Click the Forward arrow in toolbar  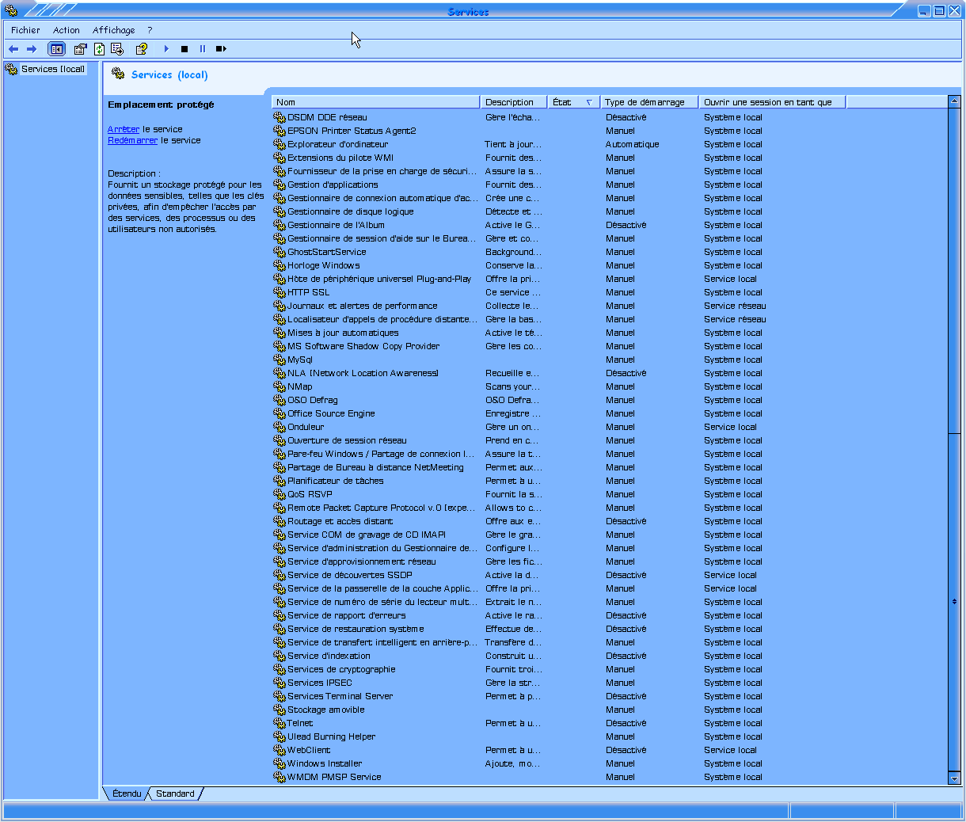tap(32, 49)
